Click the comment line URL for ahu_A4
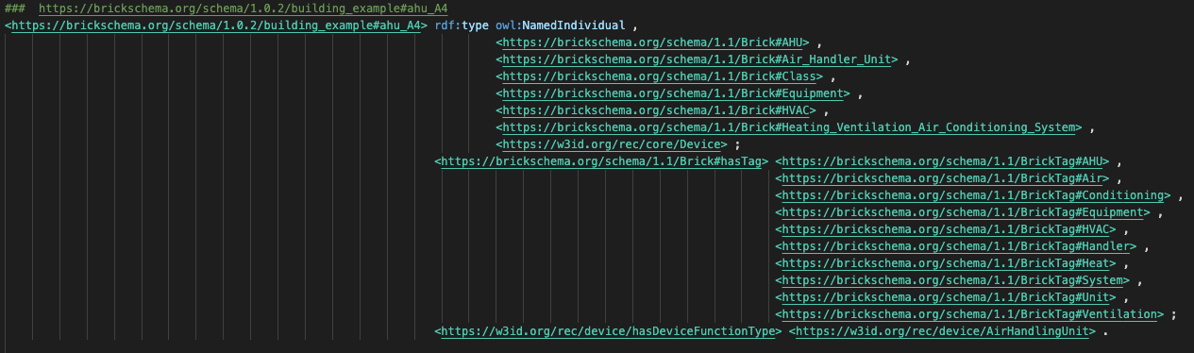The width and height of the screenshot is (1194, 353). pos(243,8)
